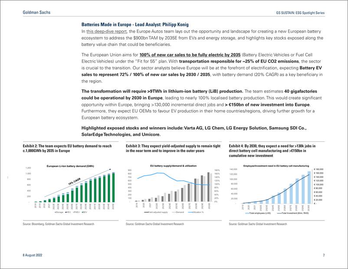Click the 'GS SUSTAIN: ESG Spotlight Series' header
Screen dimensions: 348x269
300,13
